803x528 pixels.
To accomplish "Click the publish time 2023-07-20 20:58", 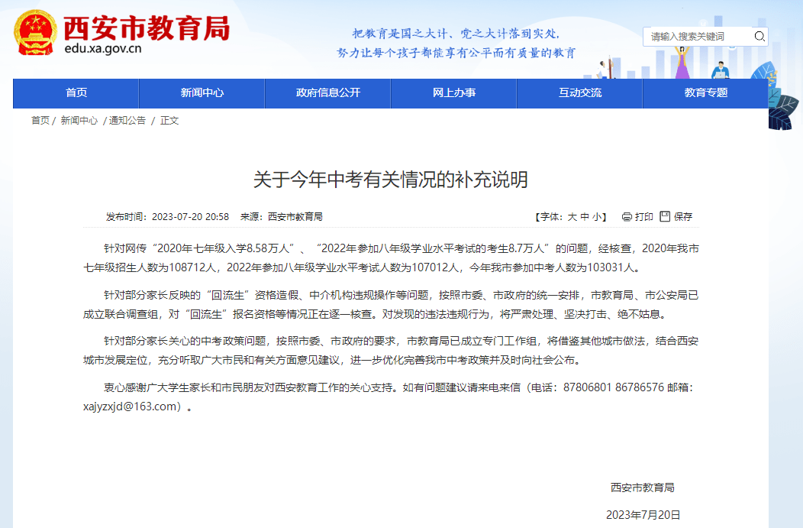I will (191, 217).
